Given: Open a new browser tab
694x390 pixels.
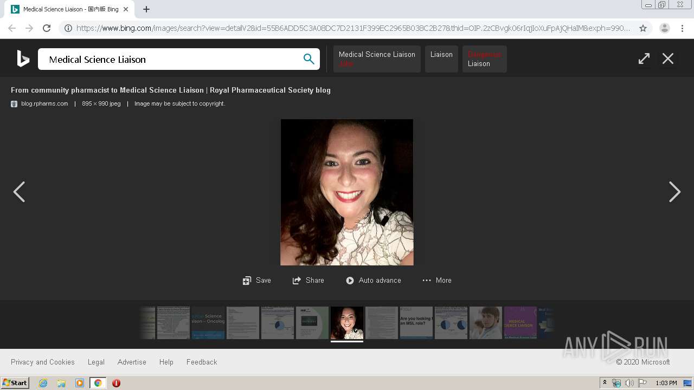Looking at the screenshot, I should [x=146, y=9].
